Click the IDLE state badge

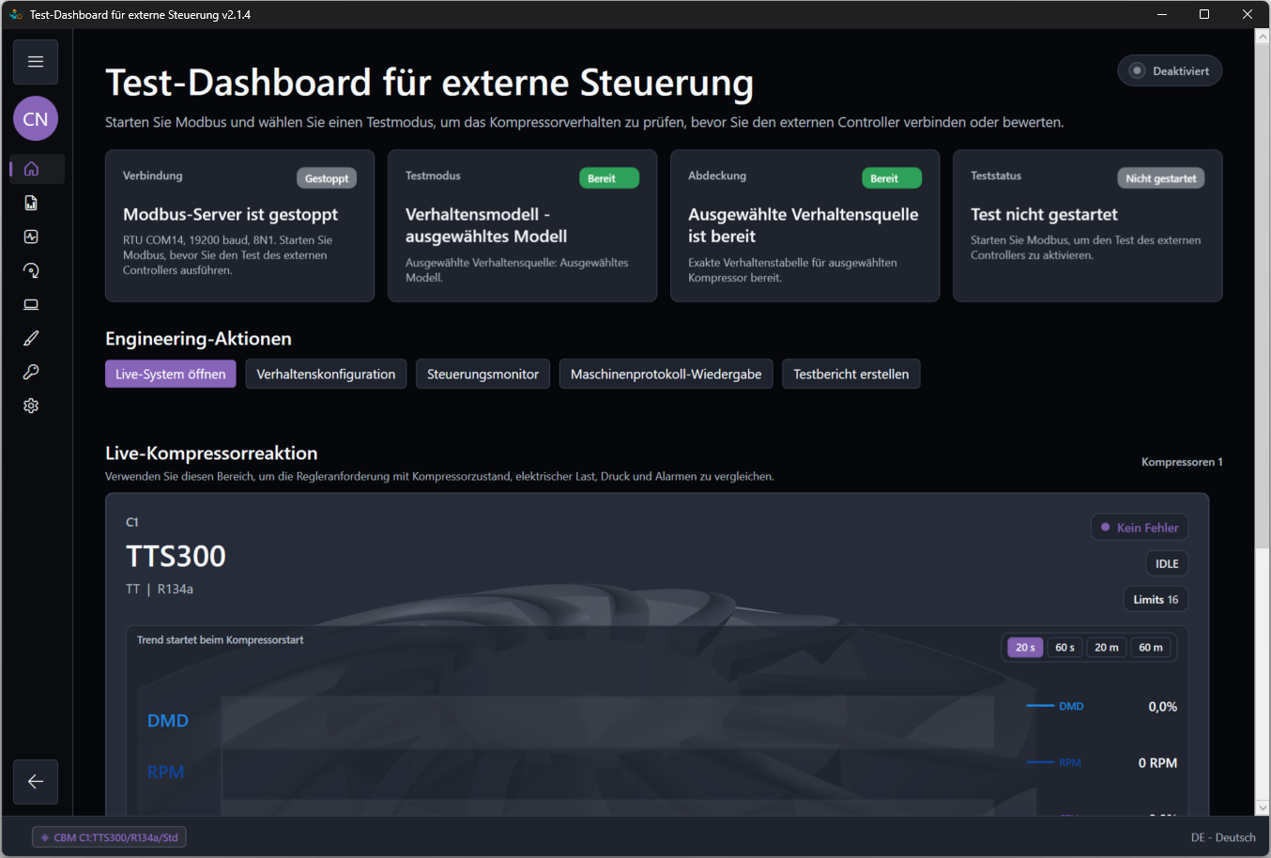1167,563
